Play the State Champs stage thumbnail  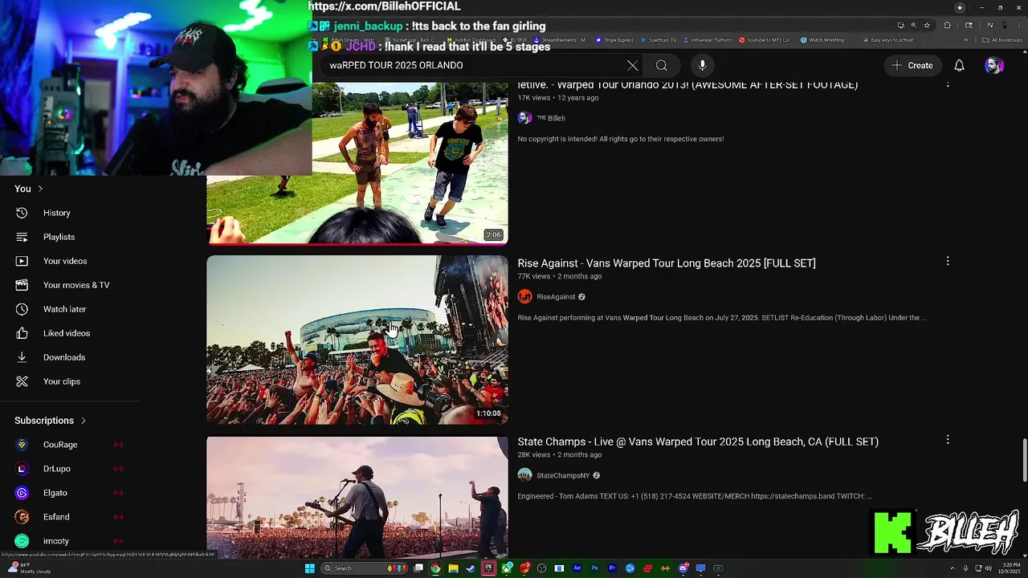point(357,498)
